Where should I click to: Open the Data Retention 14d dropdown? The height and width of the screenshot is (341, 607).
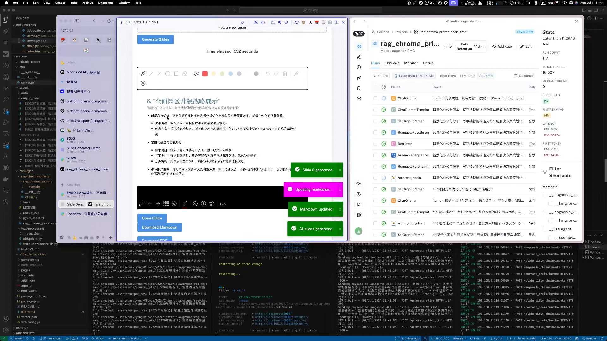[x=479, y=46]
